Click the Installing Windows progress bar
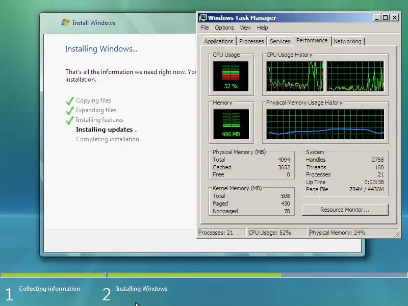The width and height of the screenshot is (408, 306). pyautogui.click(x=258, y=275)
